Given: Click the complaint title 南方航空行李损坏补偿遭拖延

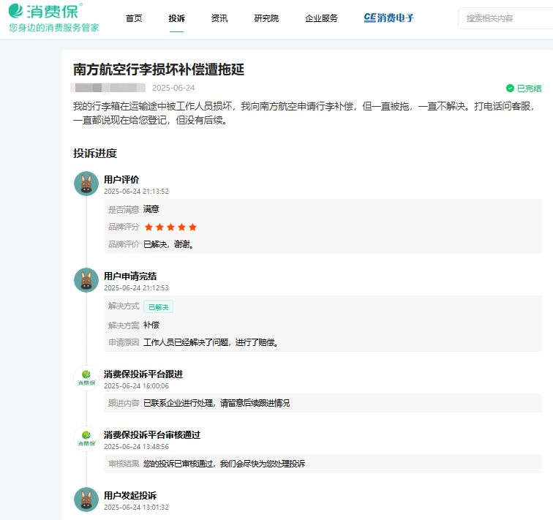Looking at the screenshot, I should 159,69.
